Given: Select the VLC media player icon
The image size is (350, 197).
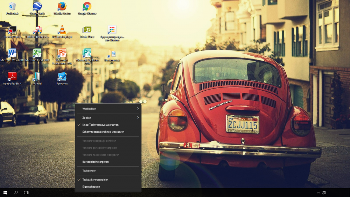Looking at the screenshot, I should click(62, 30).
